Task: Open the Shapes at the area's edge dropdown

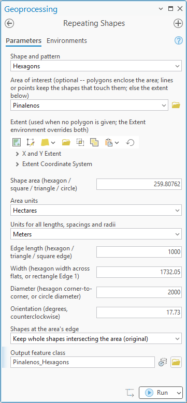Action: coord(177,338)
